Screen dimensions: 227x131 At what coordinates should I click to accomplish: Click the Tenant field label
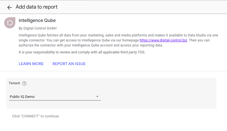point(14,83)
